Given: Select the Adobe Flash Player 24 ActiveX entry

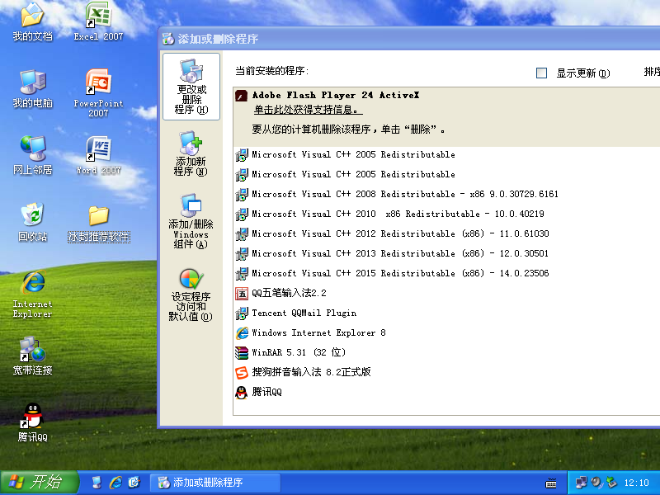Looking at the screenshot, I should coord(446,117).
